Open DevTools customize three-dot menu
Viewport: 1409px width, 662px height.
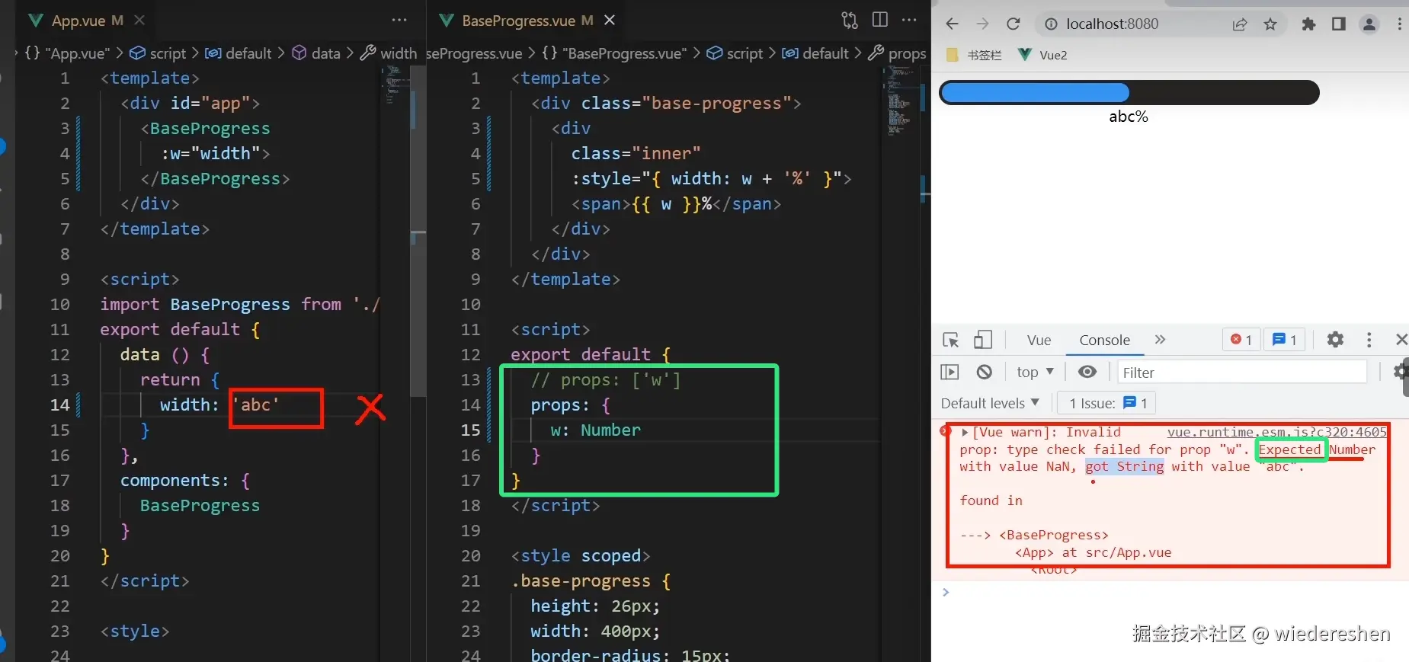(x=1369, y=340)
